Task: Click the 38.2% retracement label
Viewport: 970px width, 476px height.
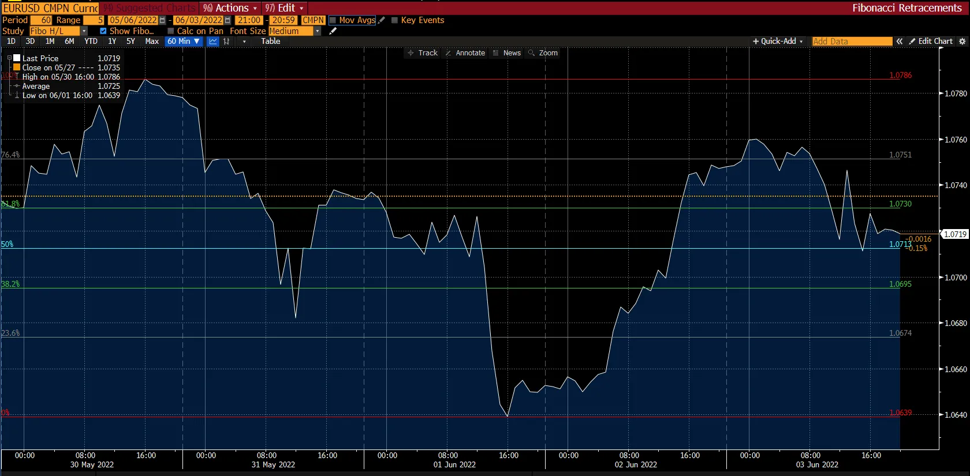Action: tap(10, 284)
